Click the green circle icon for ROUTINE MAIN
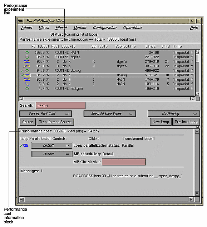Viewport: 207px width, 227px height. pyautogui.click(x=27, y=53)
